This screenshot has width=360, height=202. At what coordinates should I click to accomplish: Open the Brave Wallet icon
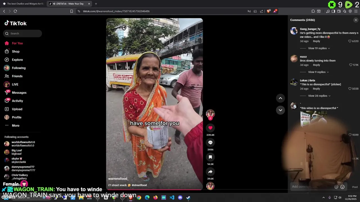[x=339, y=11]
